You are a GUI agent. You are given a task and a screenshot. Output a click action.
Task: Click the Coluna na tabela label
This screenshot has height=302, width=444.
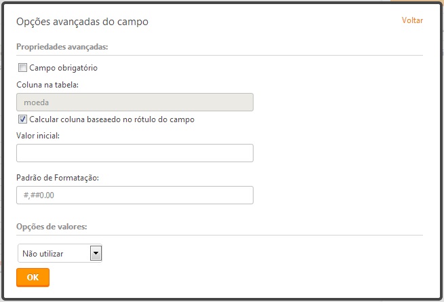coord(47,85)
